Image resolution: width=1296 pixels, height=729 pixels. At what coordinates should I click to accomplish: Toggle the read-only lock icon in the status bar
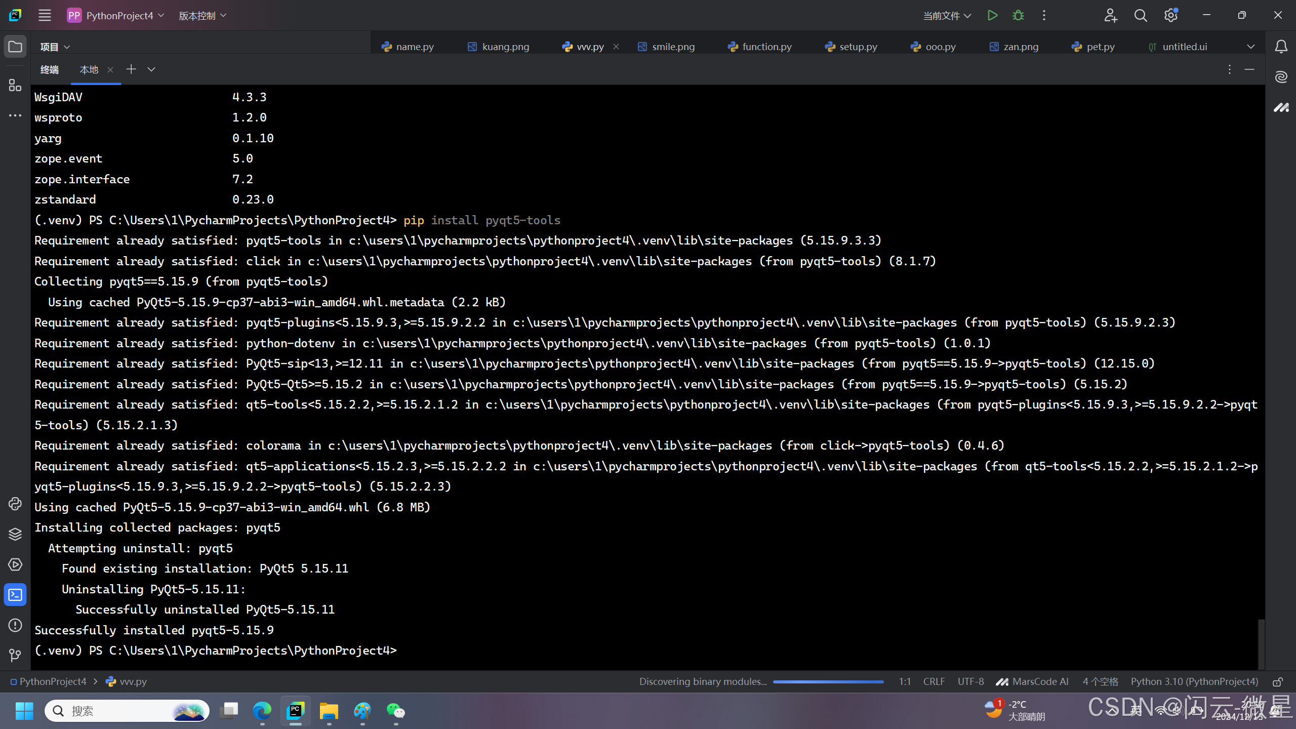click(x=1278, y=682)
